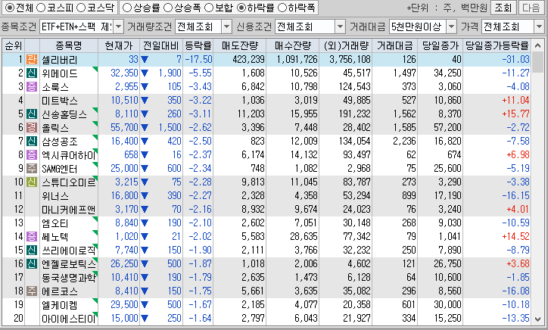Screen dimensions: 548x330
Task: Select the 아이에스티이 stock name
Action: 68,319
